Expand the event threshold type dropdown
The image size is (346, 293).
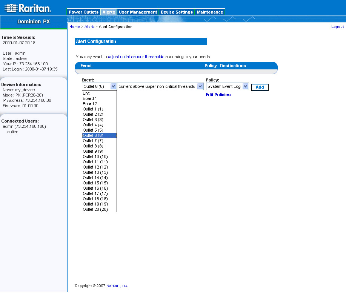(x=200, y=87)
